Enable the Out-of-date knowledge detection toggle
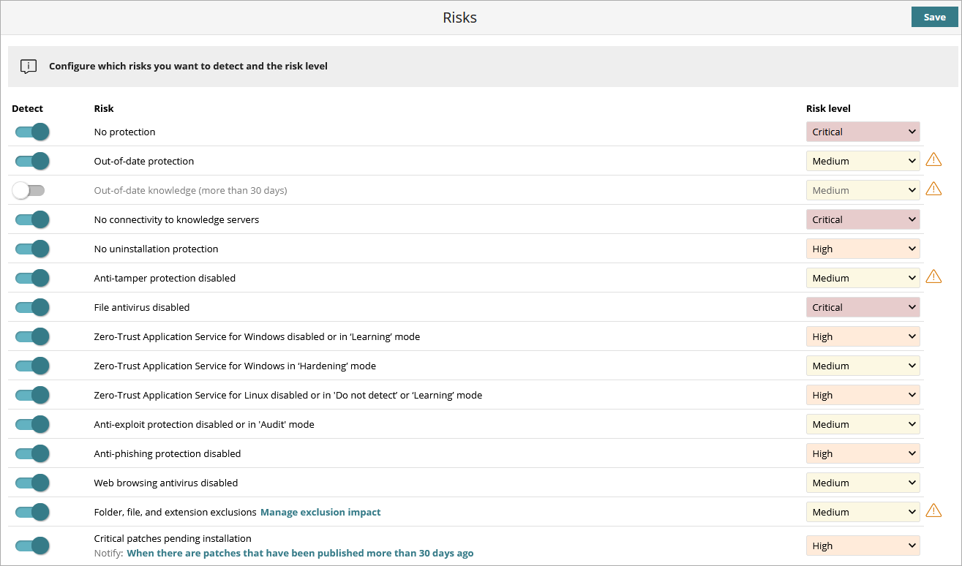This screenshot has width=962, height=566. click(29, 190)
